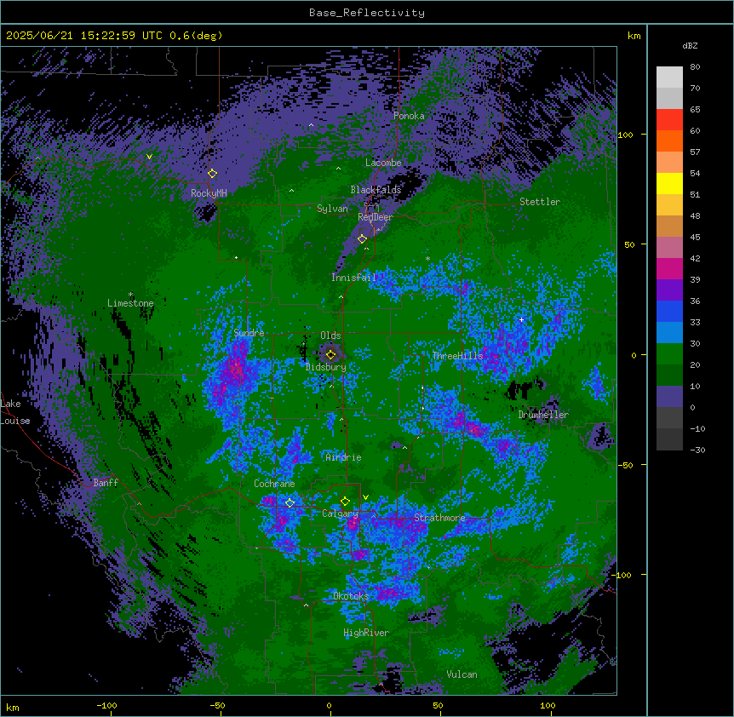734x717 pixels.
Task: Select the Lacombe city label
Action: 383,163
